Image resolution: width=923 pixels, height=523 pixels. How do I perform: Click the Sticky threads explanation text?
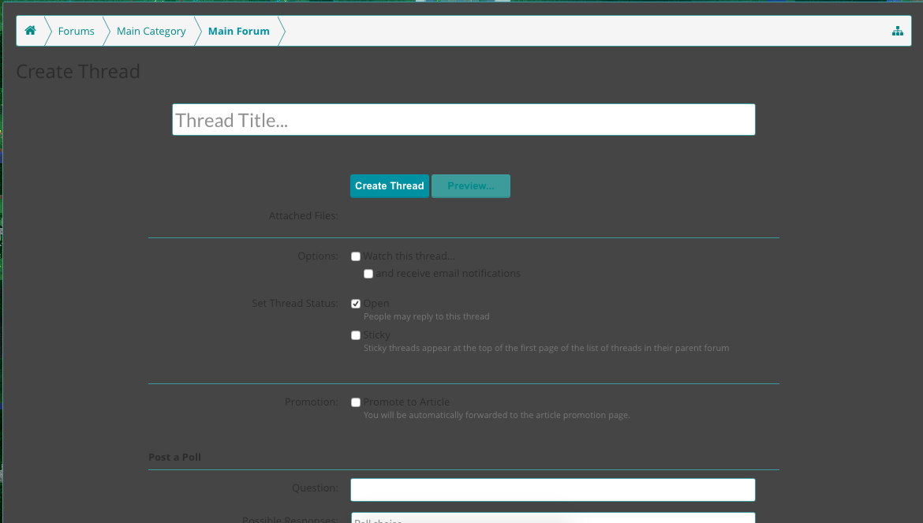[x=546, y=349]
